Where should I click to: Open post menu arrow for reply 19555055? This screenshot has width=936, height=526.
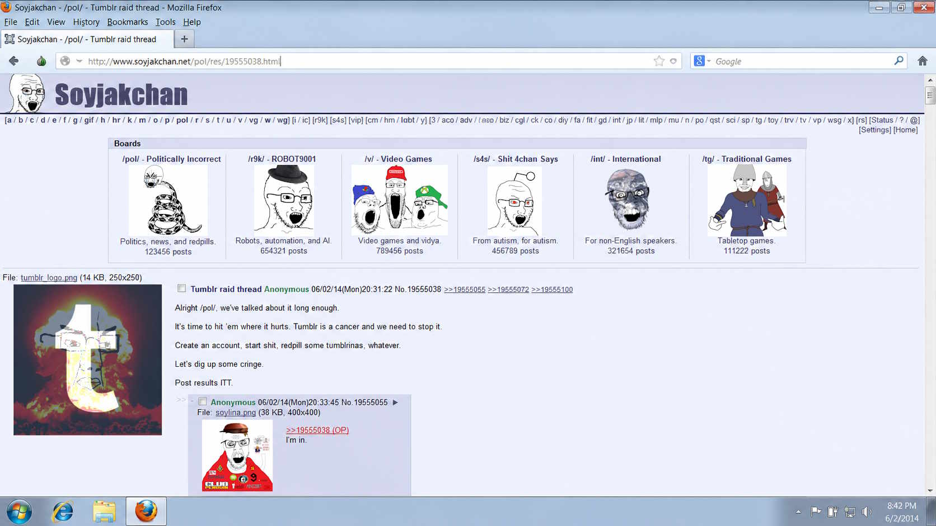[x=395, y=402]
